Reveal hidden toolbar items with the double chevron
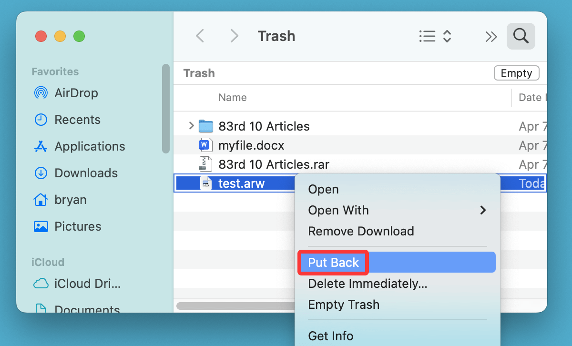Screen dimensions: 572x346 (491, 36)
